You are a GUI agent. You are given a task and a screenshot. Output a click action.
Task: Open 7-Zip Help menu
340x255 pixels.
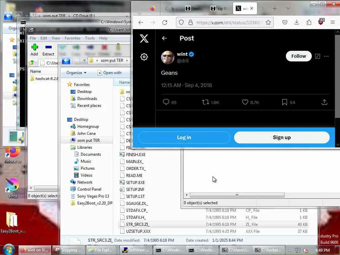[x=103, y=38]
